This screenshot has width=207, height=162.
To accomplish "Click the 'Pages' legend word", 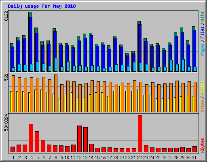I will click(203, 49).
